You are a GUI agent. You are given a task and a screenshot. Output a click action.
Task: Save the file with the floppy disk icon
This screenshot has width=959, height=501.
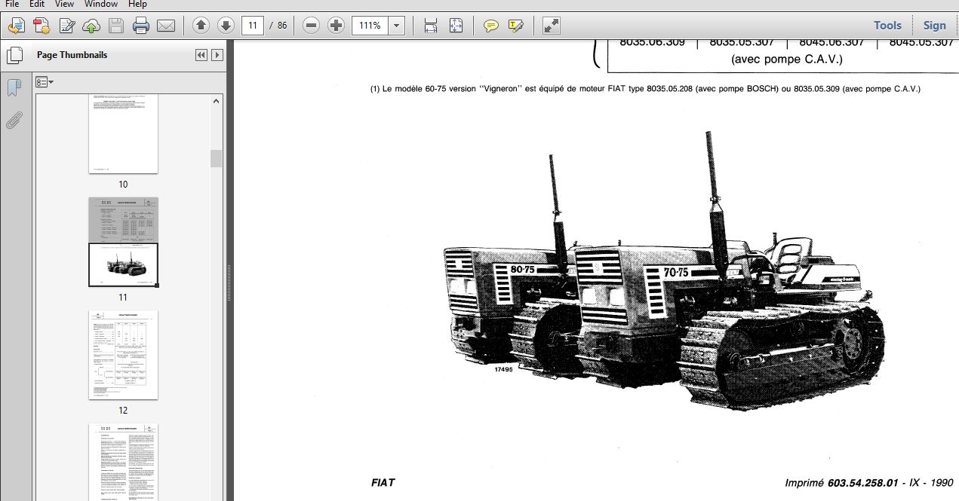115,26
